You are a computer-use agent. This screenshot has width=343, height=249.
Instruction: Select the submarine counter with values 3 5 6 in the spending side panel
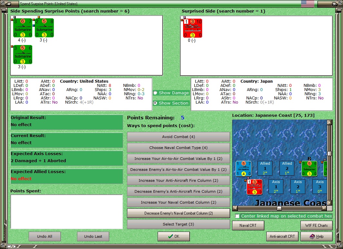(23, 55)
